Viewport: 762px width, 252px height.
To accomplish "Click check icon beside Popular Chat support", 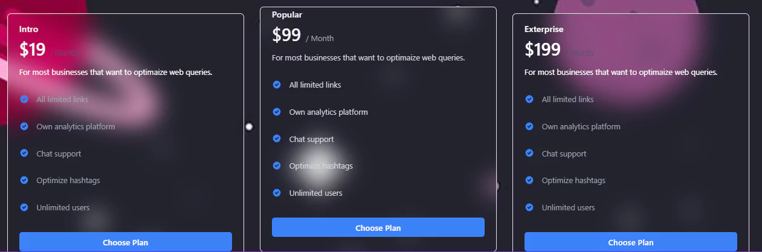I will [277, 139].
